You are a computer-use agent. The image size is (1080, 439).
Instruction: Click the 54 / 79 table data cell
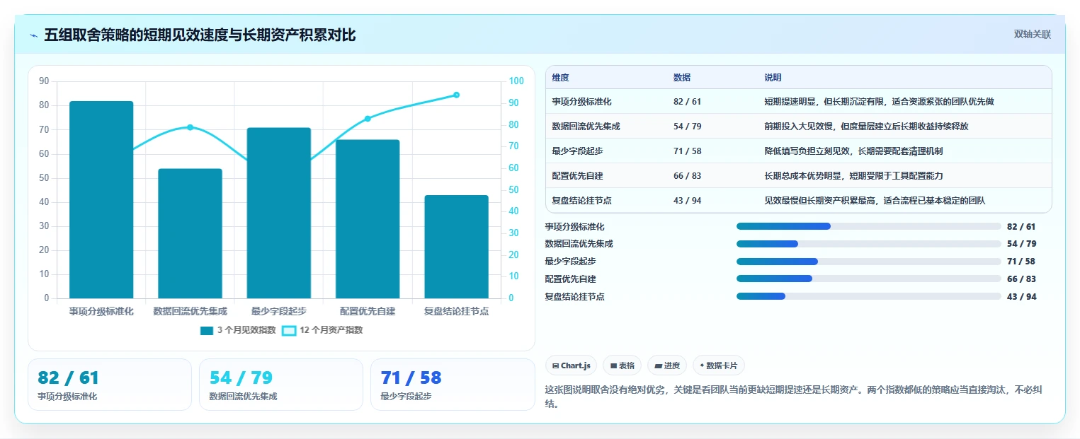click(688, 127)
